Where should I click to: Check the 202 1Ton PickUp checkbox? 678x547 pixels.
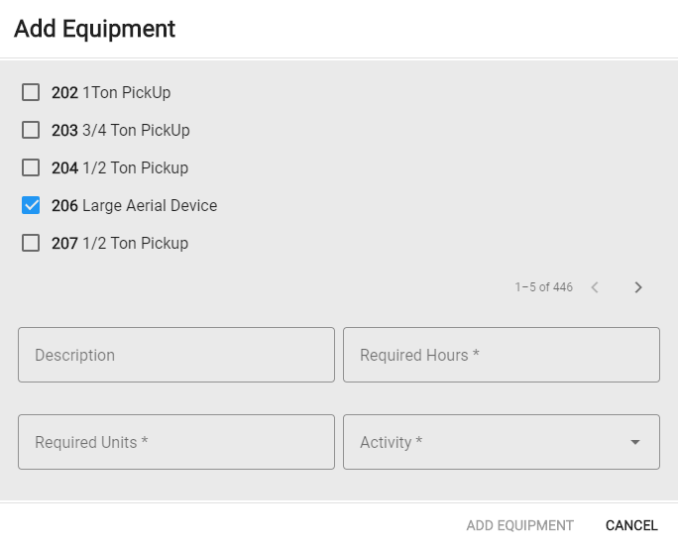[x=31, y=92]
